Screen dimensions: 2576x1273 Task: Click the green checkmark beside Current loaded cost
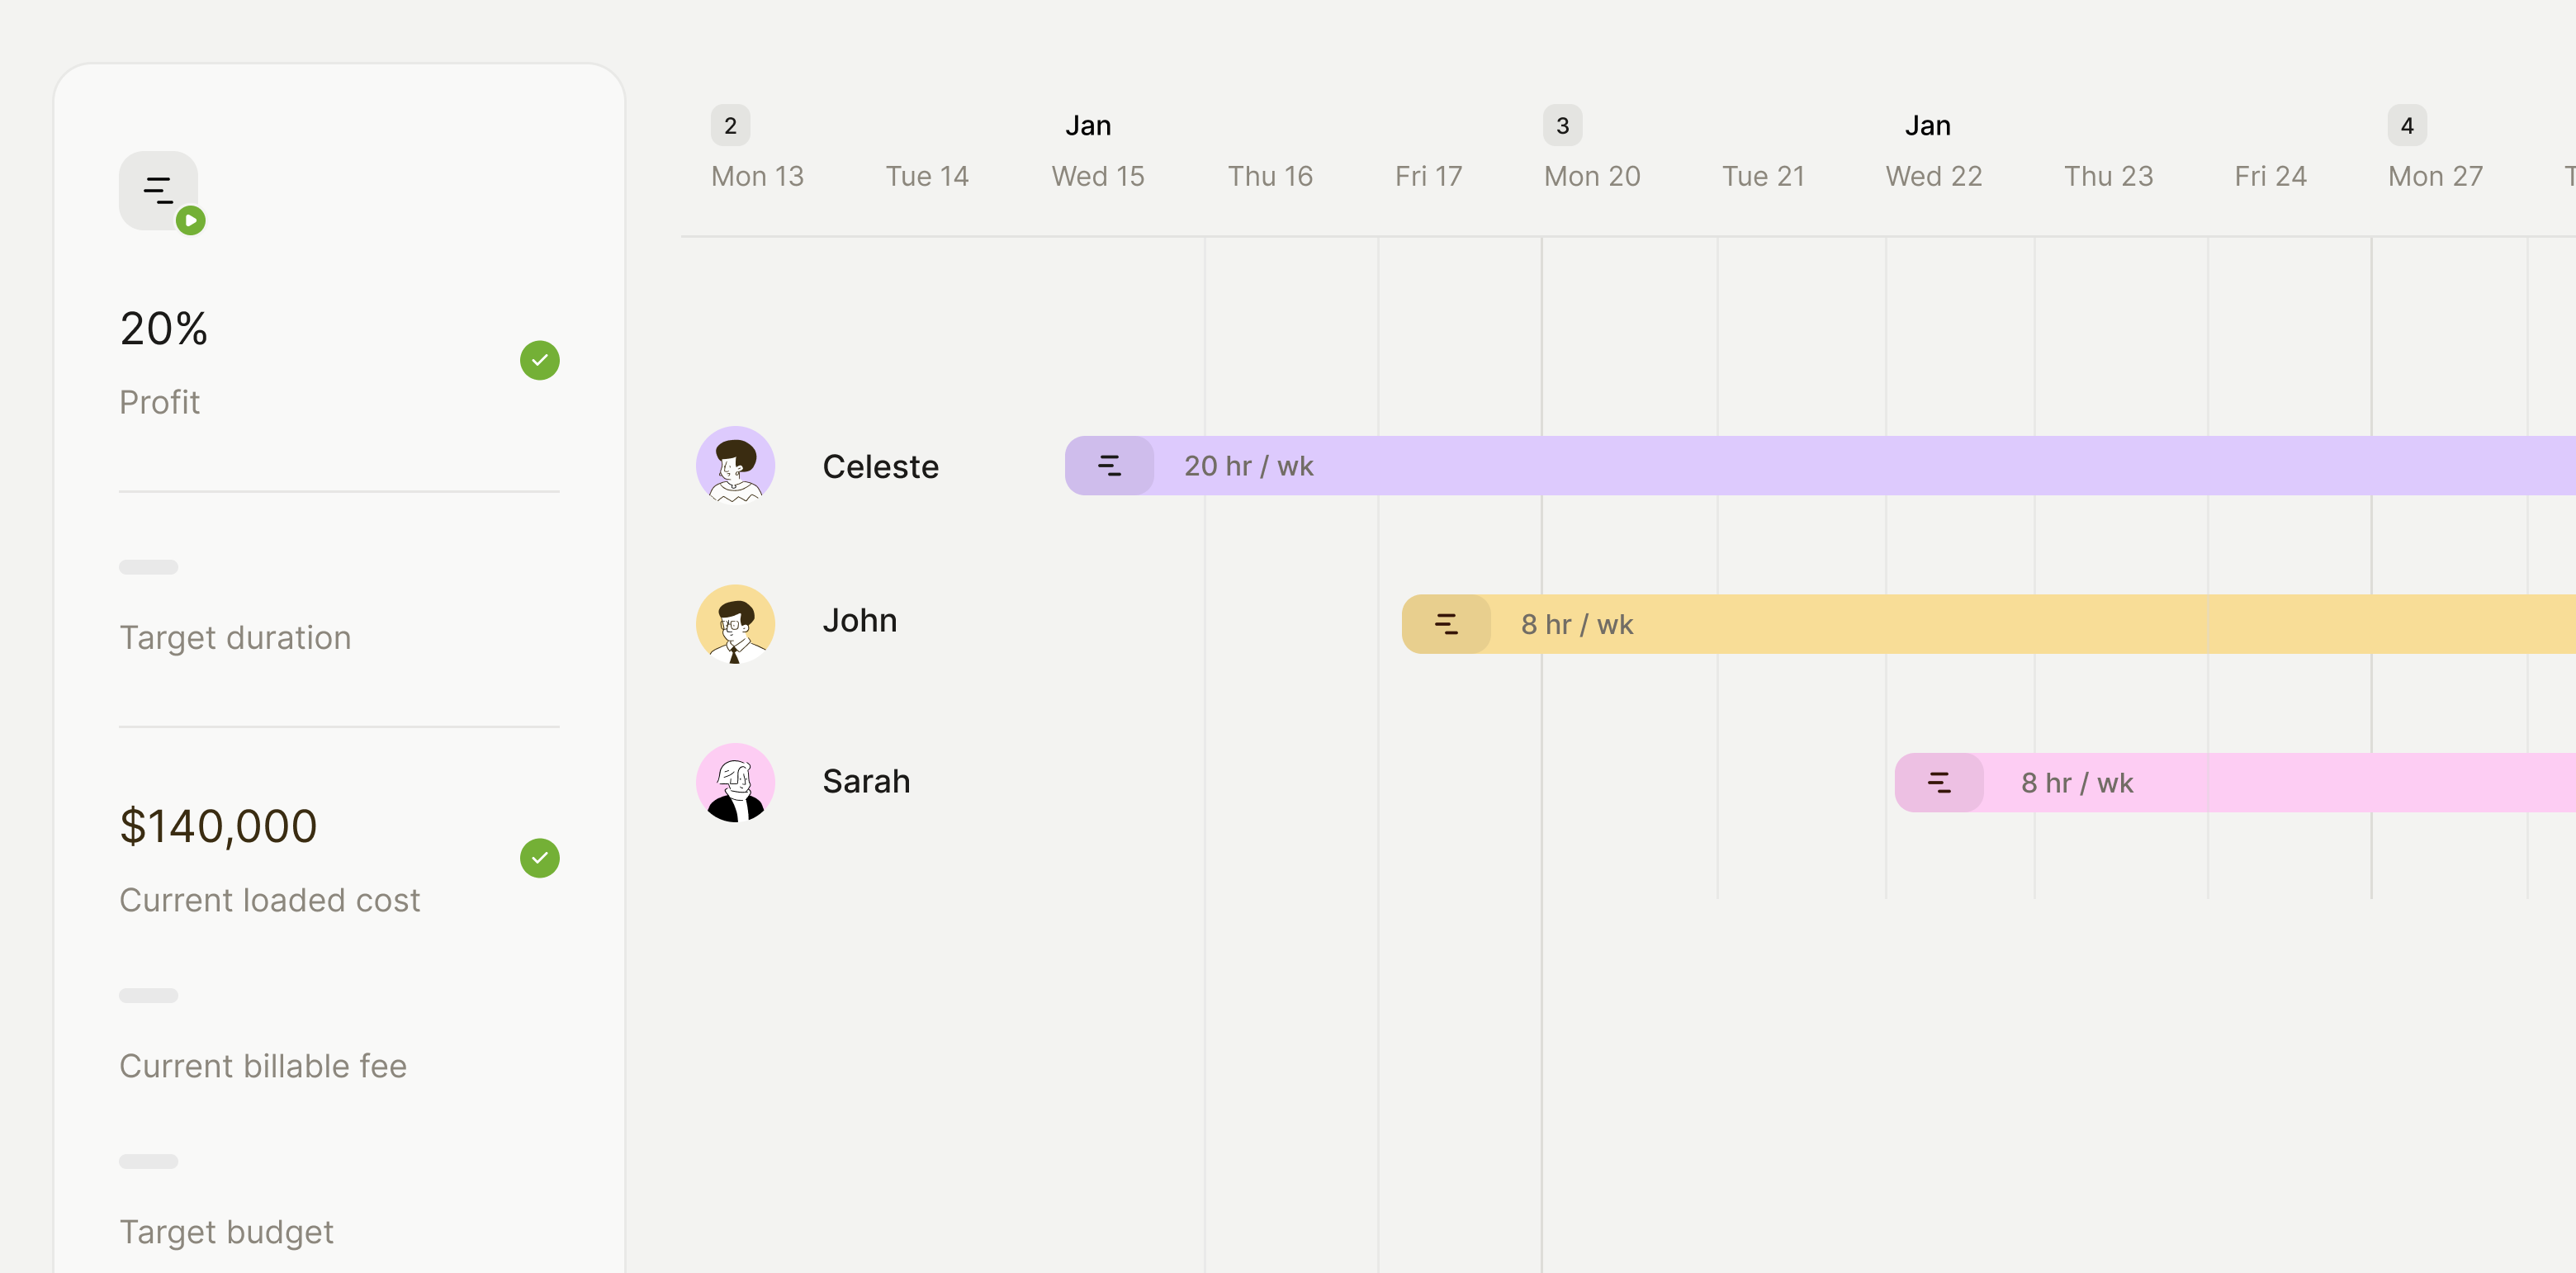(x=539, y=858)
